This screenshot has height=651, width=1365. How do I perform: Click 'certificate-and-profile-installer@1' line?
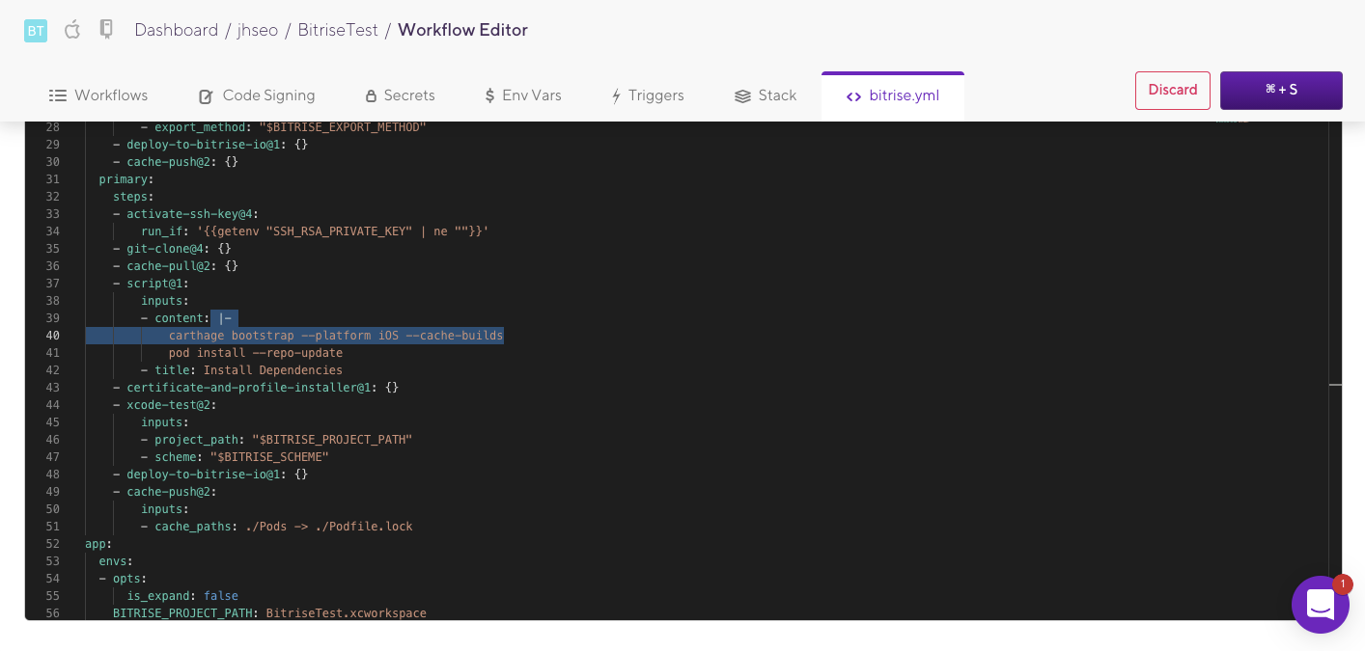tap(255, 388)
